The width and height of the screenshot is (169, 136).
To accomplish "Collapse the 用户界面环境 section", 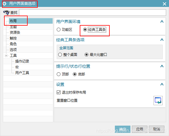I will (162, 22).
